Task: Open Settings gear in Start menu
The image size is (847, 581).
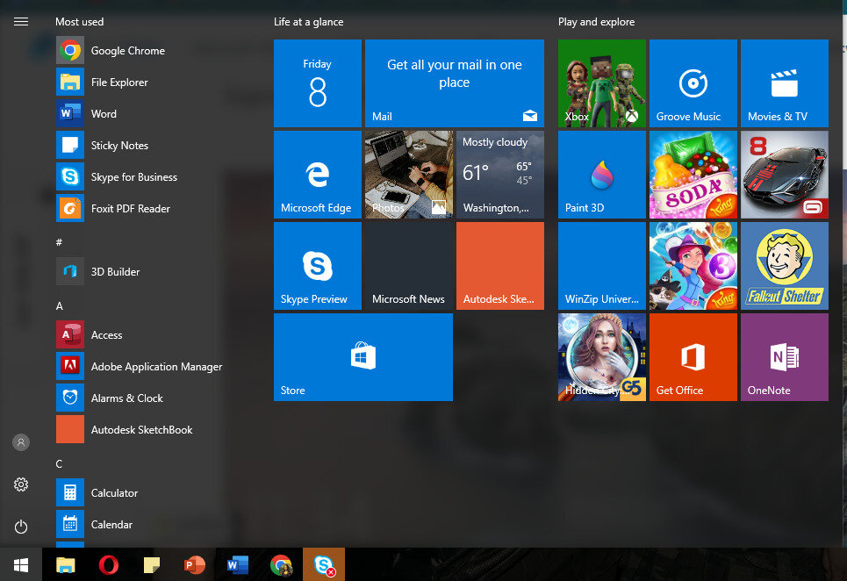Action: coord(21,484)
